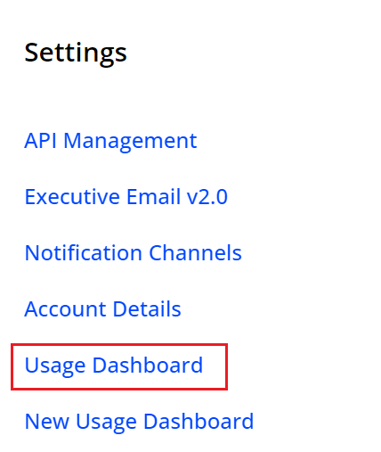Click the word API in API Management
This screenshot has width=381, height=452.
click(41, 140)
